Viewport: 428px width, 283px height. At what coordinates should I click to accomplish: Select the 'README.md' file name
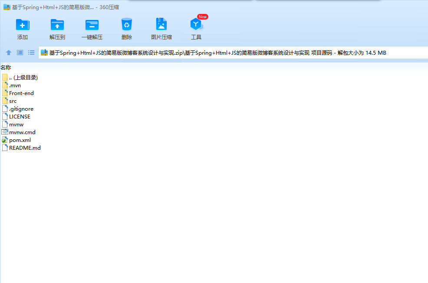point(25,148)
